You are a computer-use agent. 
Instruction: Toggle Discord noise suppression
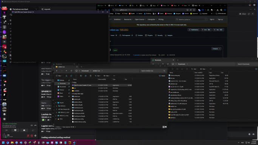(32, 125)
